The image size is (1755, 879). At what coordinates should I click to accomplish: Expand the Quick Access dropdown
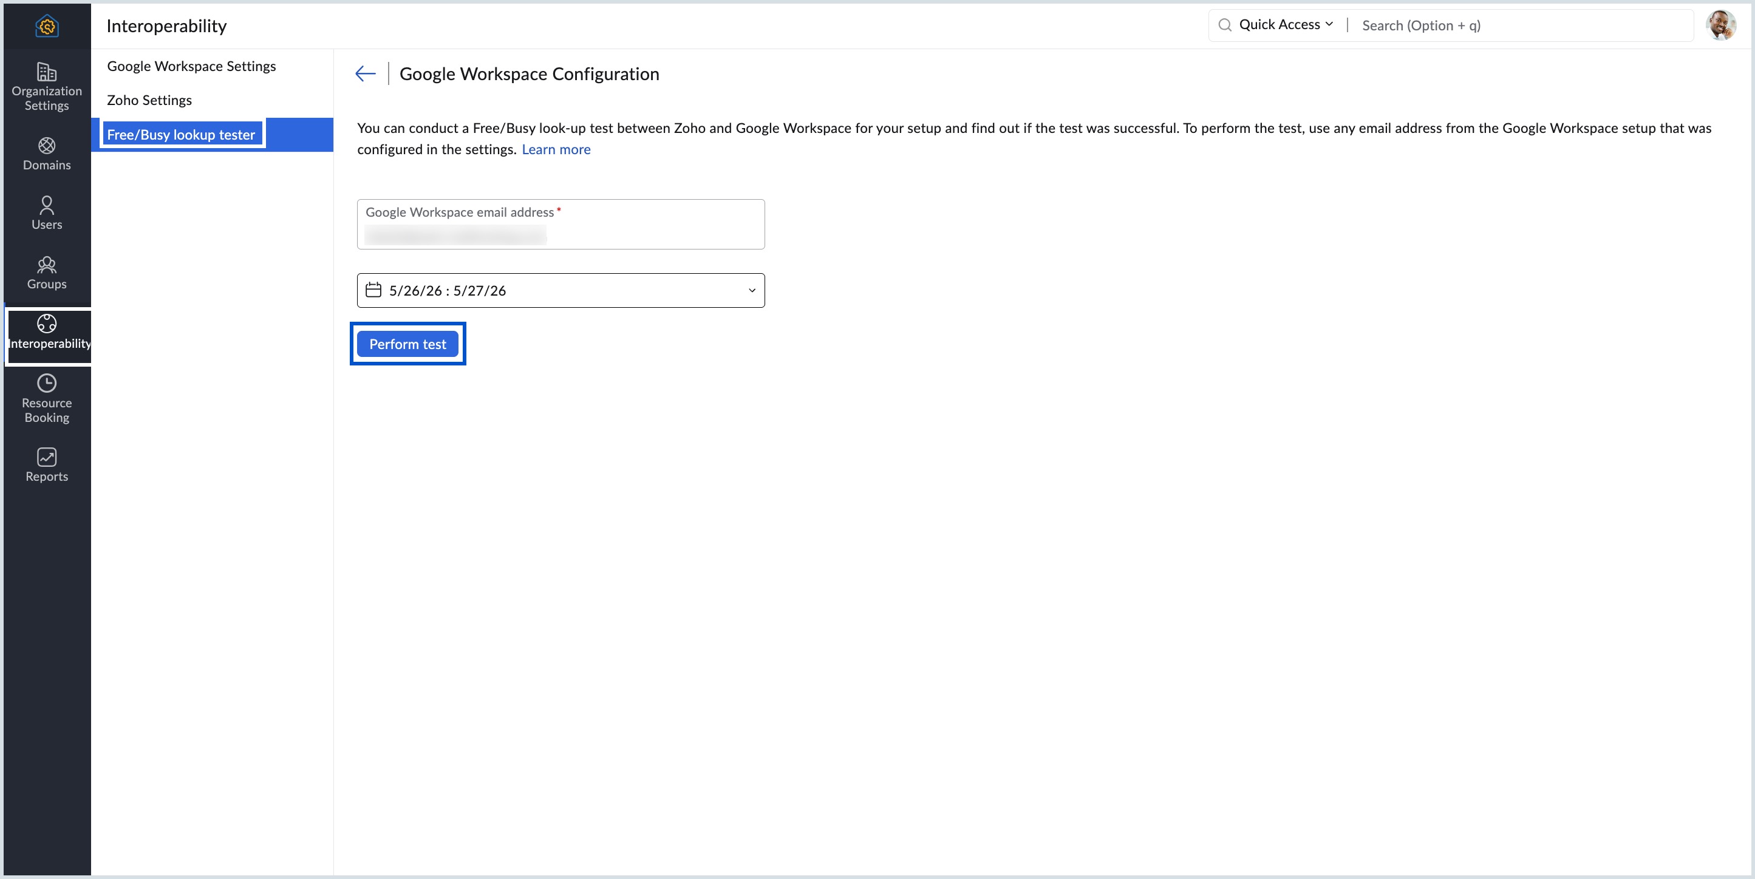coord(1285,24)
